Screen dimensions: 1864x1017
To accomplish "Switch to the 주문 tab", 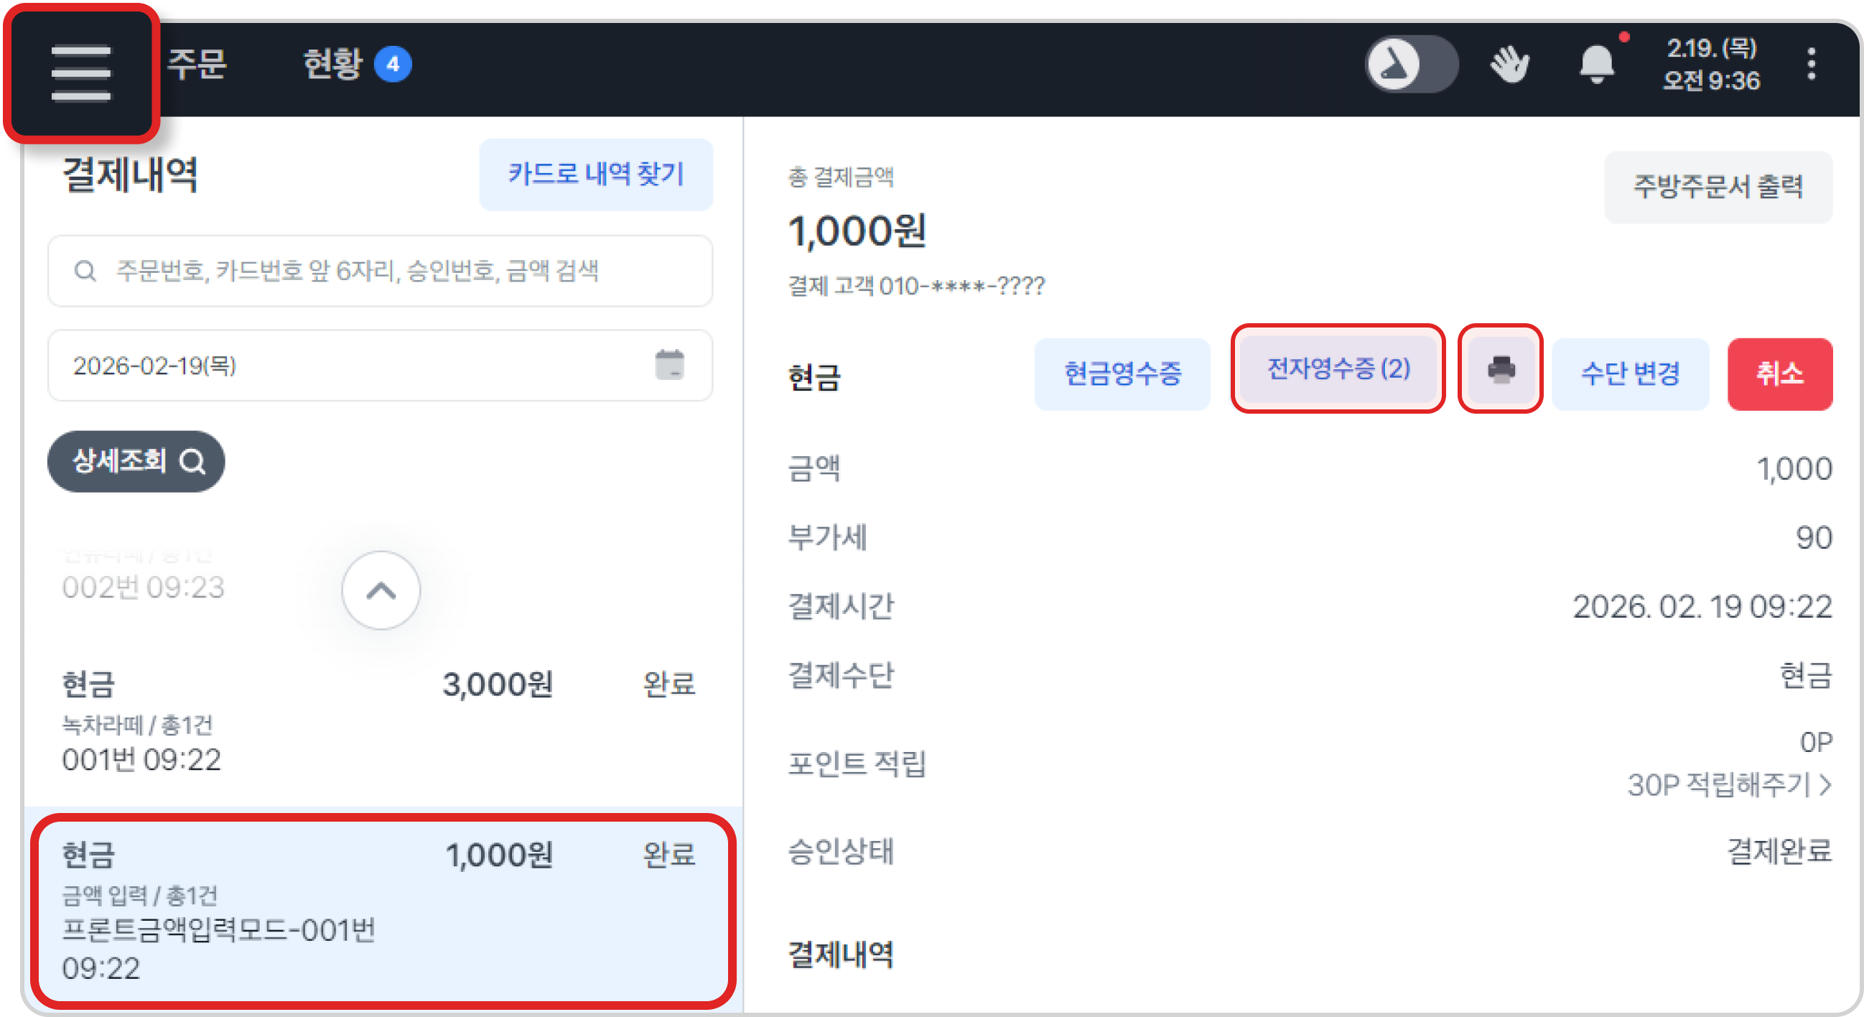I will point(197,65).
